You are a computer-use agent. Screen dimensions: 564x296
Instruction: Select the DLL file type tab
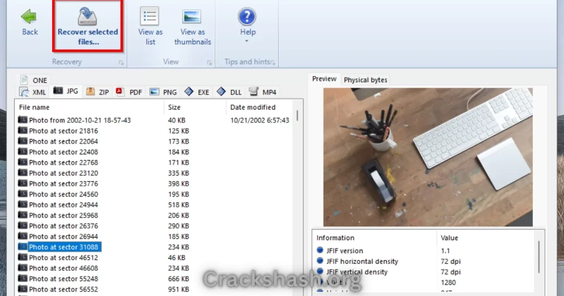point(229,92)
